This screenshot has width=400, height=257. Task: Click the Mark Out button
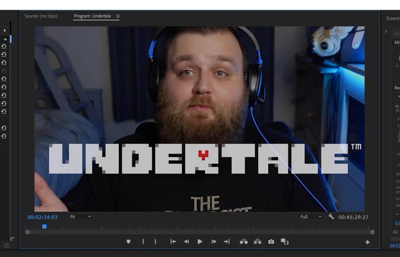(155, 242)
